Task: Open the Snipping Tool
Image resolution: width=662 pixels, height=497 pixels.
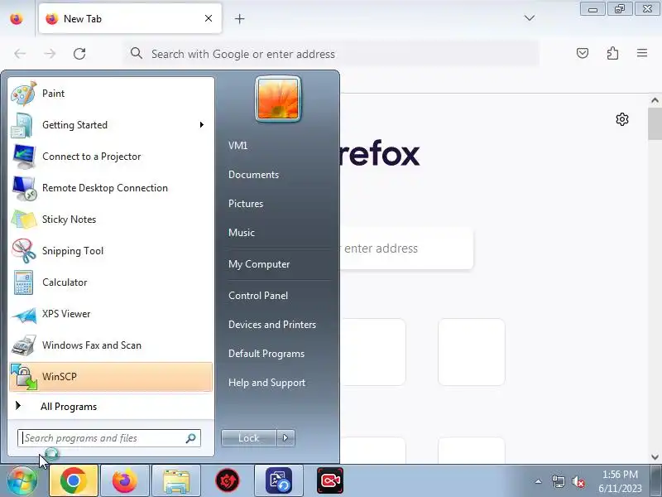Action: [x=111, y=251]
